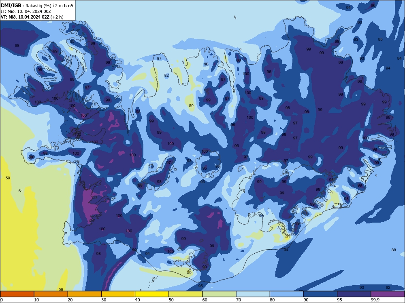Click the 'VT: Mið. 10.04.2024 02Z (+2 h)' line

[x=32, y=17]
